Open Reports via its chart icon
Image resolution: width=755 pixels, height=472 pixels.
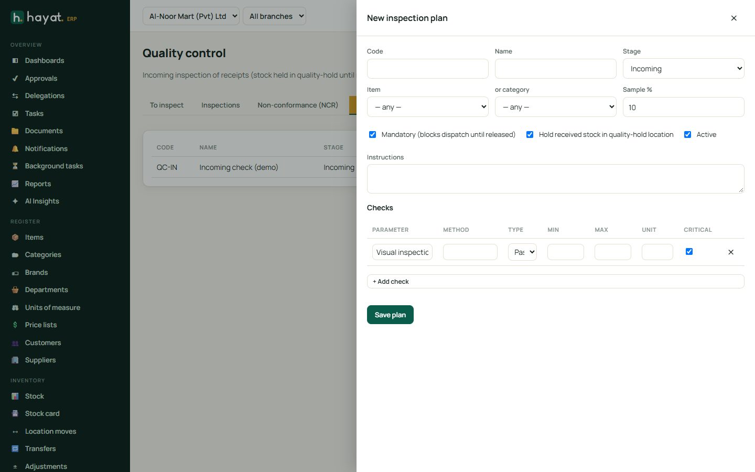pos(15,184)
